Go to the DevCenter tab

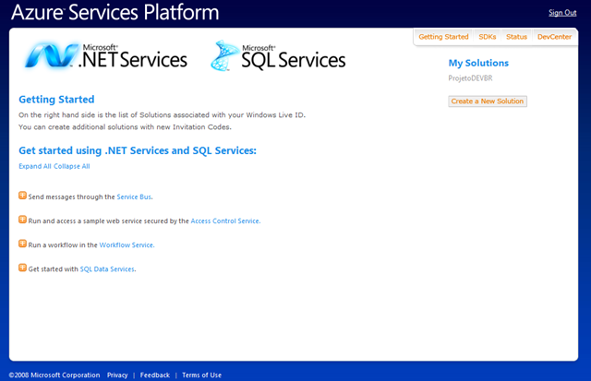click(x=554, y=37)
